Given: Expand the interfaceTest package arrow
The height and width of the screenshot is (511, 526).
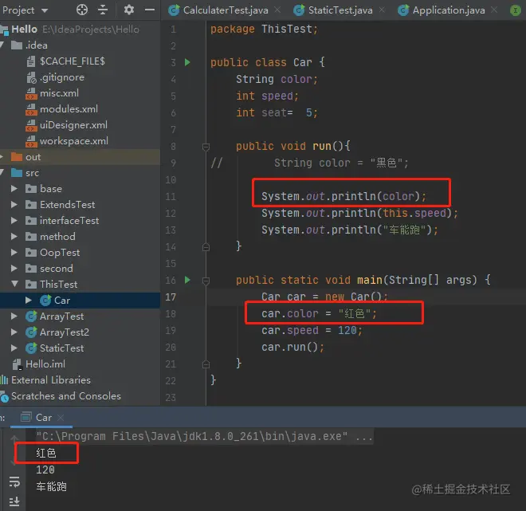Looking at the screenshot, I should click(14, 221).
